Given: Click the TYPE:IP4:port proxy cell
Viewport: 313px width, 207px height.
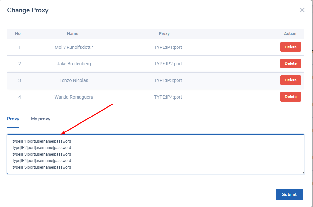Looking at the screenshot, I should 168,97.
